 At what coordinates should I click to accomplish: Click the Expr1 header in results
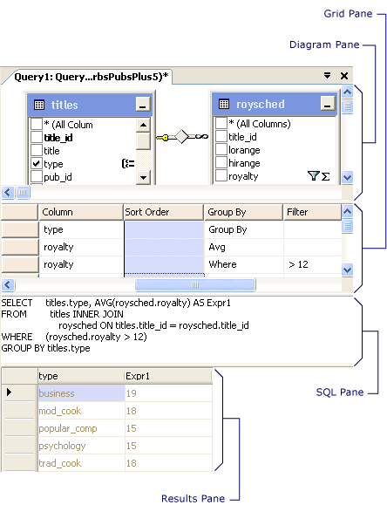[x=168, y=376]
